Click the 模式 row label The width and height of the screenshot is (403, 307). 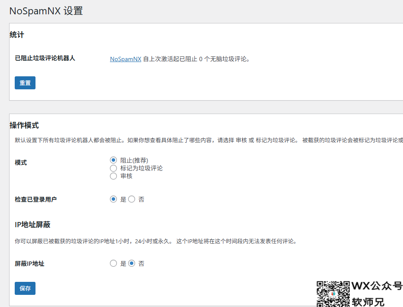coord(21,163)
